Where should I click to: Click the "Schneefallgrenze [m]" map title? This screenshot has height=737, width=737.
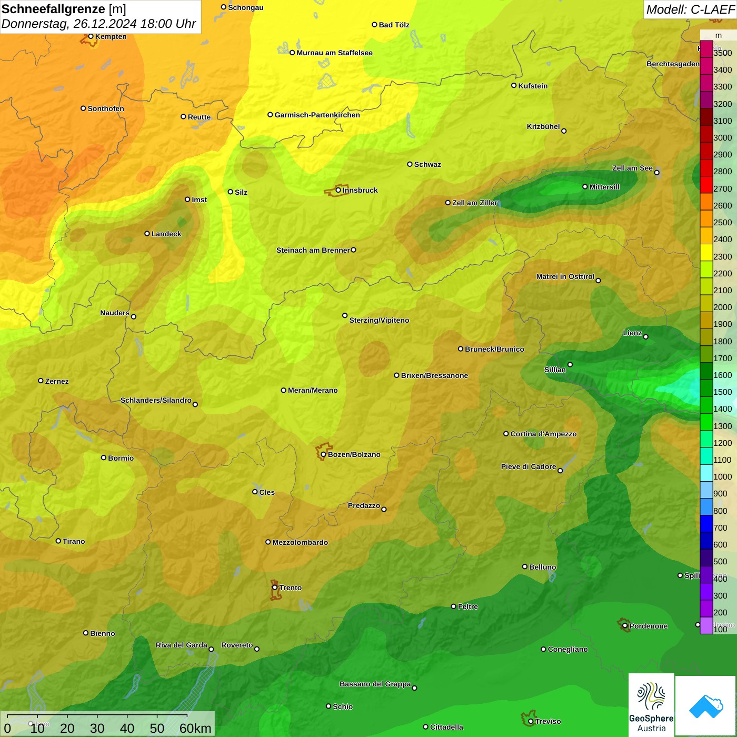click(x=64, y=9)
